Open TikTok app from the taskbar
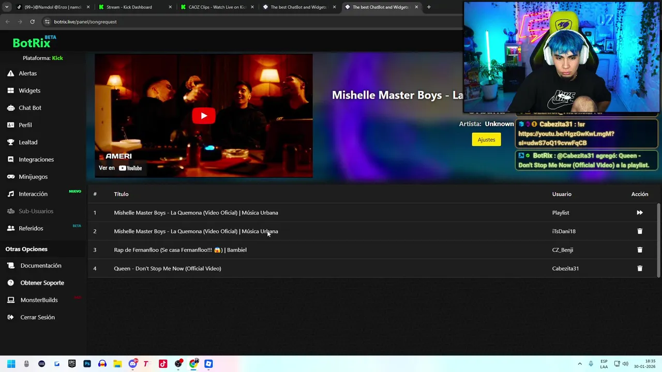Screen dimensions: 662x372 pos(163,364)
